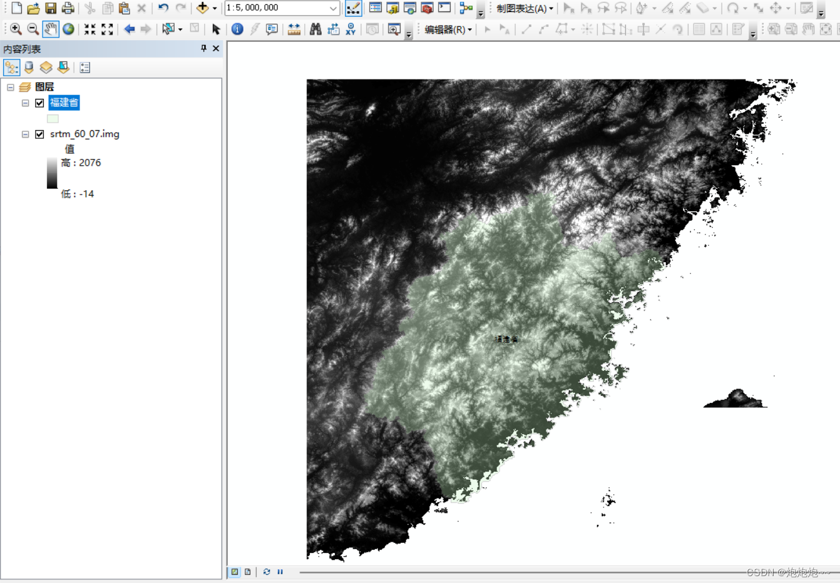Create a viewer window
The width and height of the screenshot is (840, 583).
click(394, 29)
